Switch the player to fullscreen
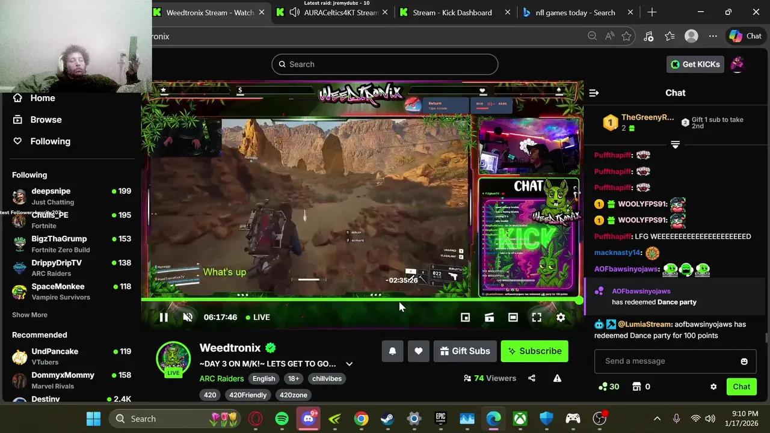 tap(537, 318)
